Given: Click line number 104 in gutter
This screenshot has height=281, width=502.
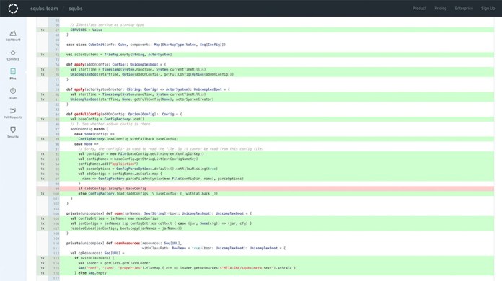Looking at the screenshot, I should [56, 213].
